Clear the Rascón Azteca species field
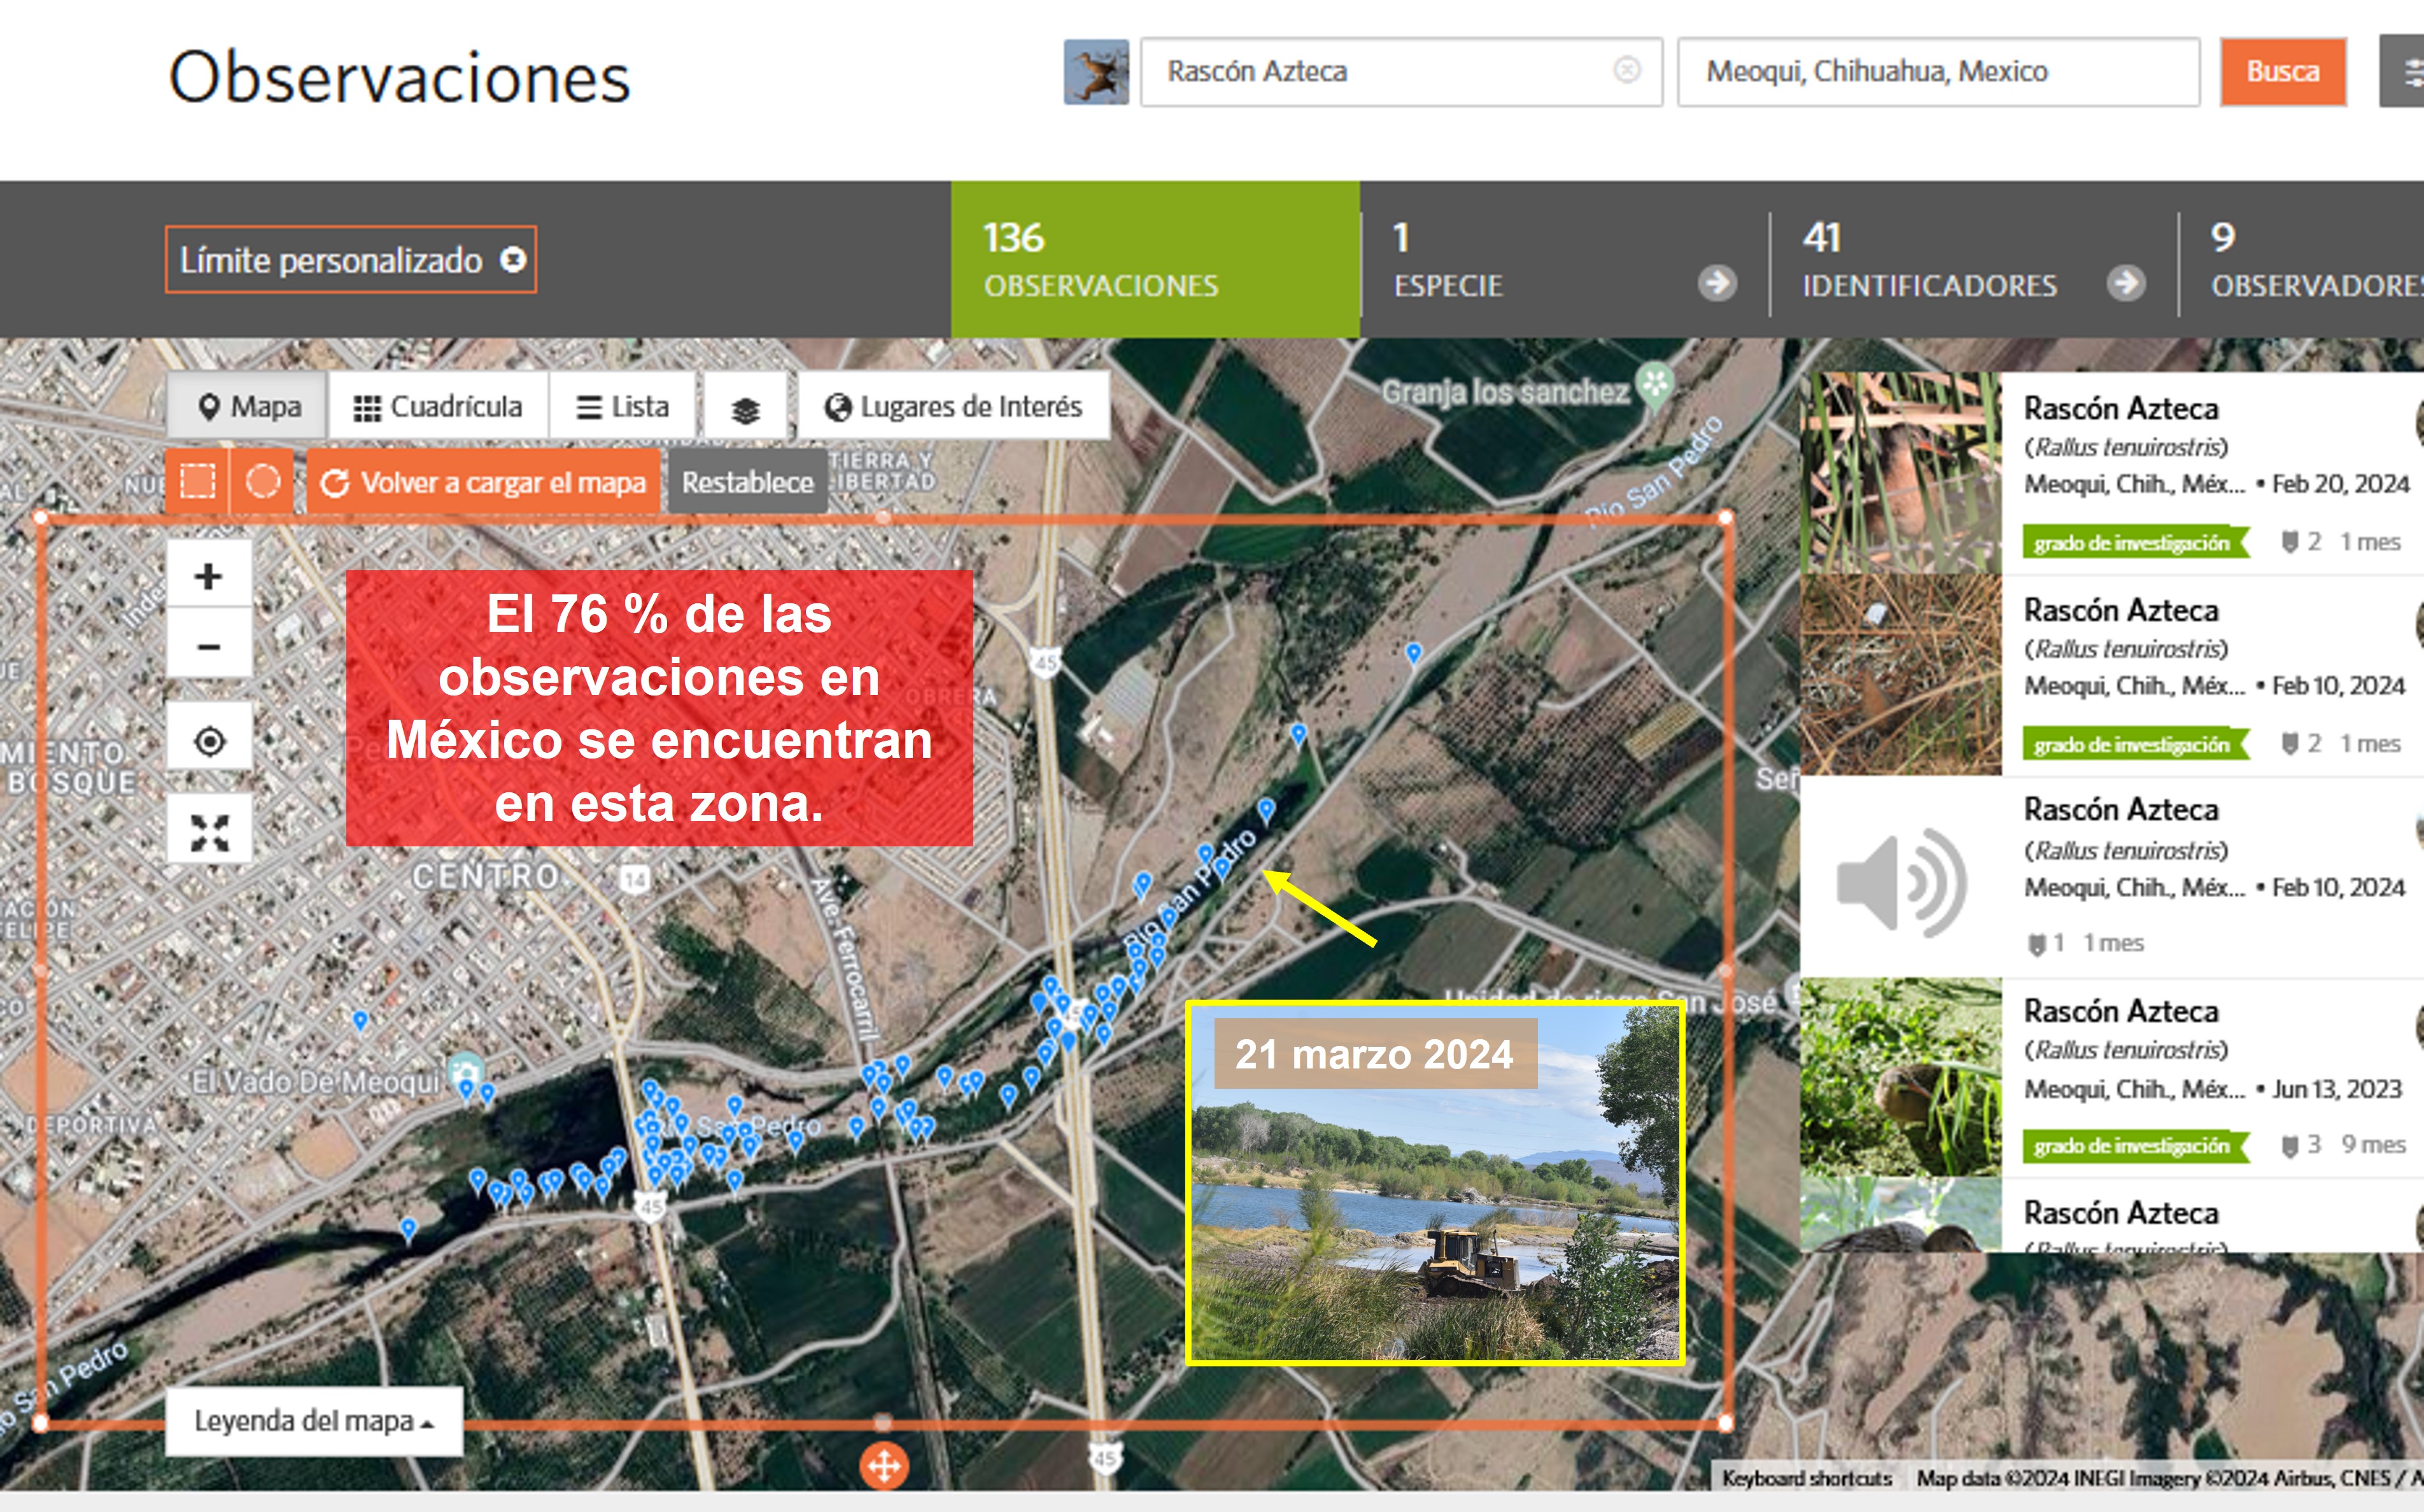 click(1626, 70)
